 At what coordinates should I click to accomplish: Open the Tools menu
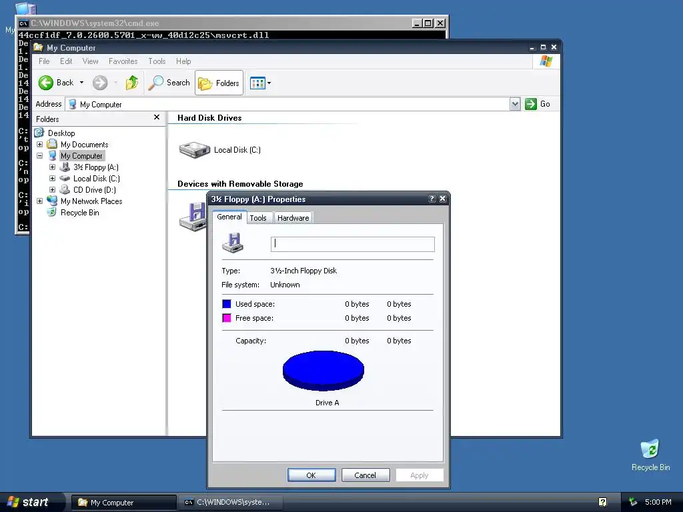tap(157, 61)
